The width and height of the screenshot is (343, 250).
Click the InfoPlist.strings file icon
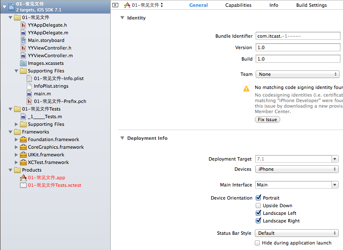click(29, 86)
